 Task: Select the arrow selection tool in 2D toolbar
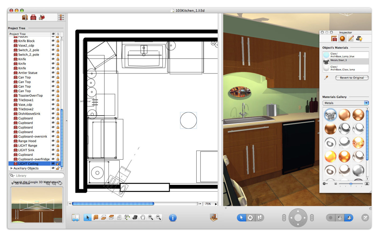point(87,217)
